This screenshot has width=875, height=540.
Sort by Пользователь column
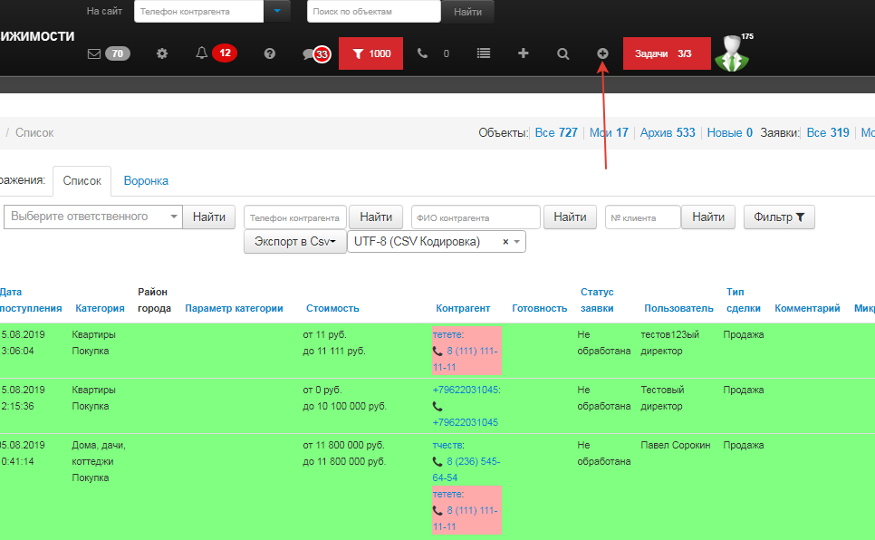pos(678,308)
